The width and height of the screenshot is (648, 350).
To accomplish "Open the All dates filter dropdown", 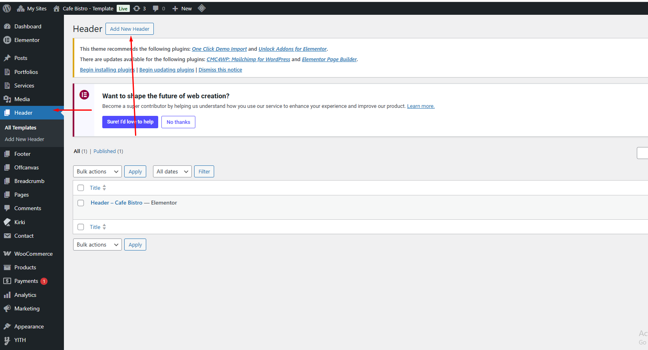I will pyautogui.click(x=172, y=171).
